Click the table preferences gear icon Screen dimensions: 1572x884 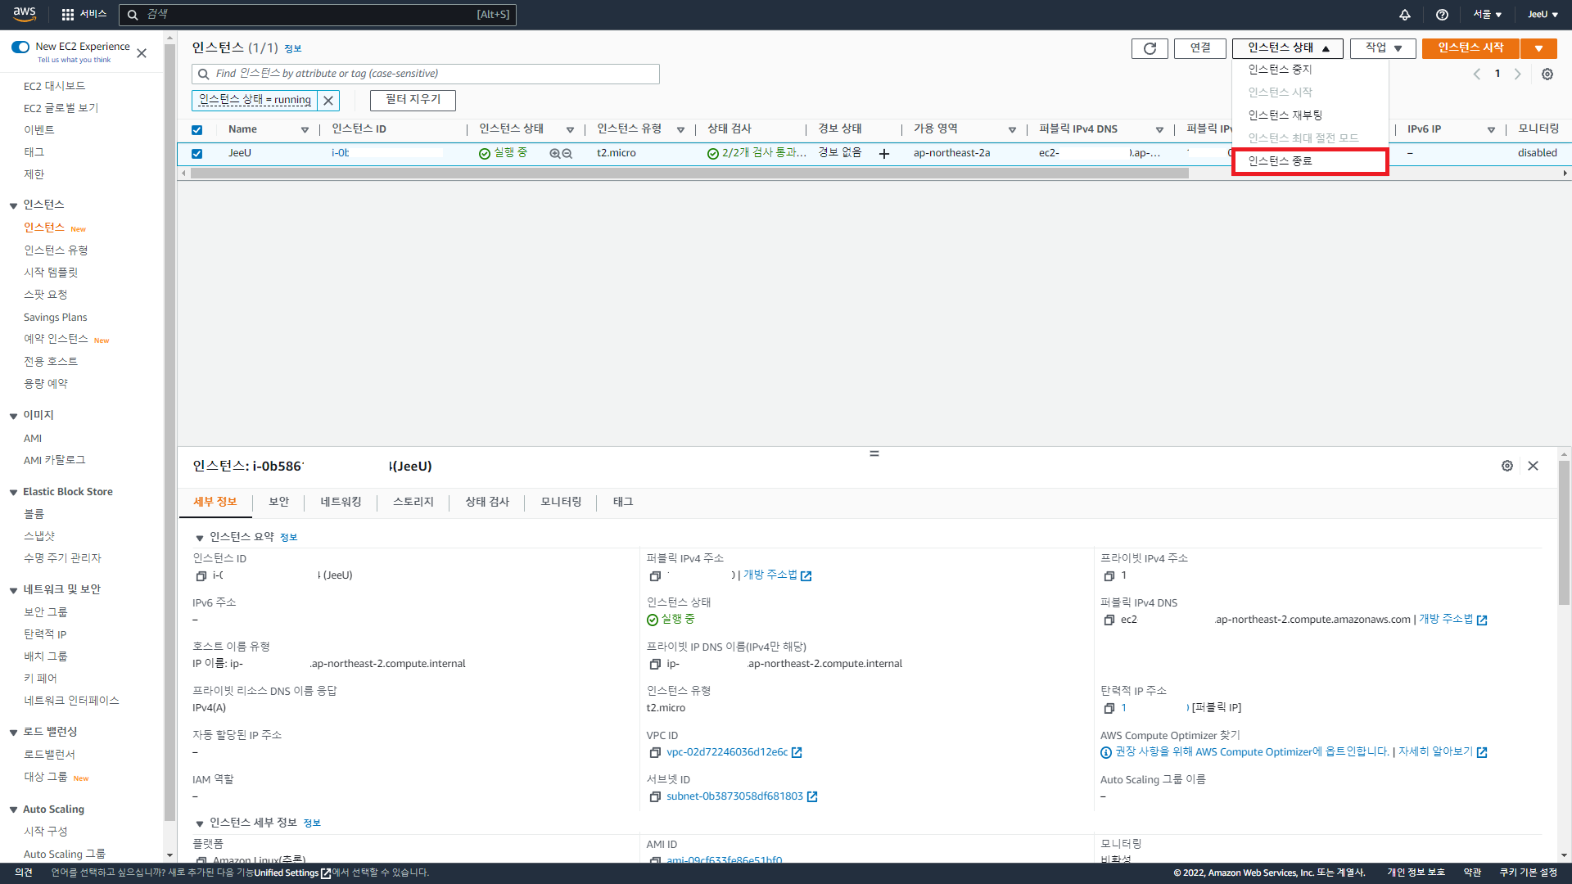pyautogui.click(x=1547, y=74)
